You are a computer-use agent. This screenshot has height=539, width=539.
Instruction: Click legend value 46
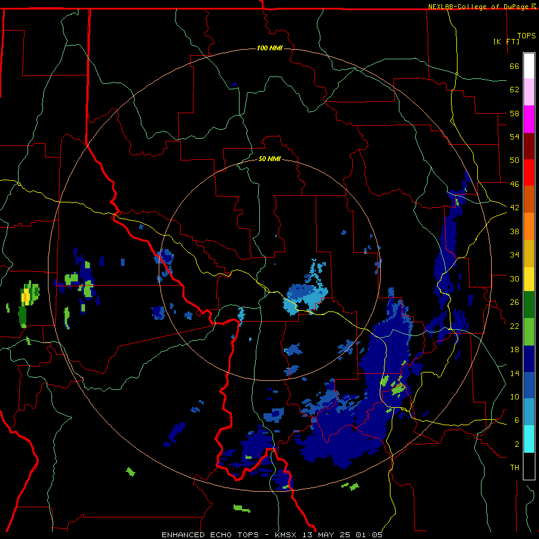(514, 184)
